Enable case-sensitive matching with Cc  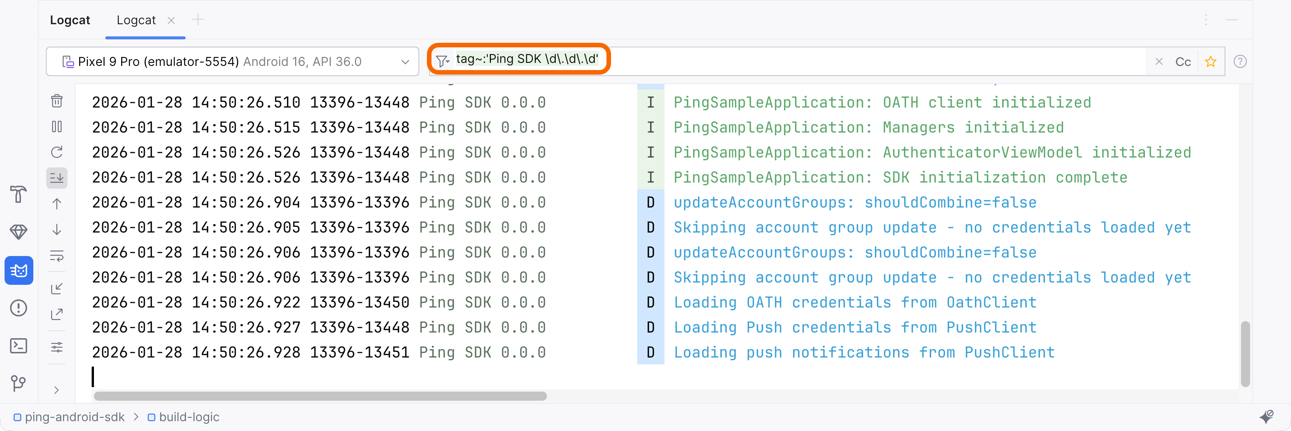tap(1183, 61)
